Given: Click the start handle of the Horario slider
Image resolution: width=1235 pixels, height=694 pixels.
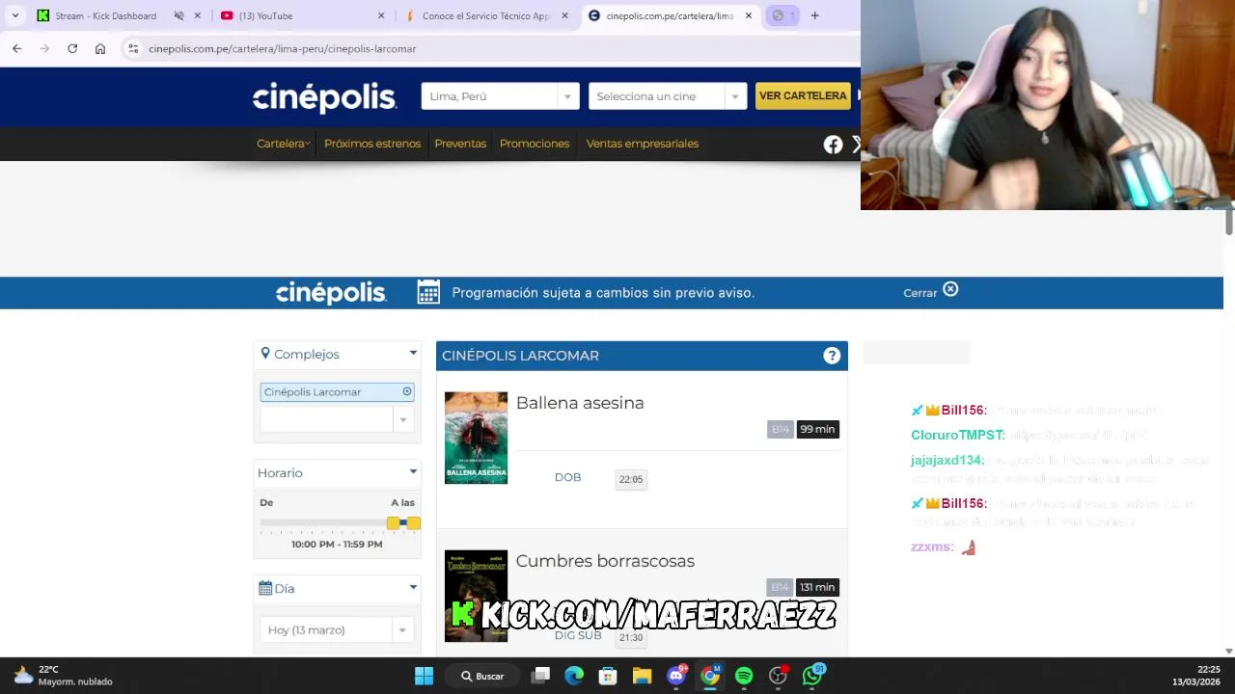Looking at the screenshot, I should (393, 522).
